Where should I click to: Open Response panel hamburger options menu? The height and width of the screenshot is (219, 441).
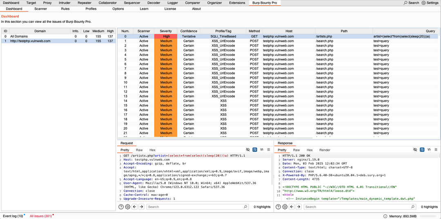436,150
